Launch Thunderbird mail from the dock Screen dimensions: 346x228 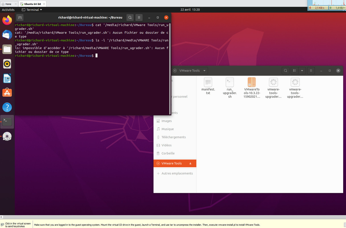7,35
